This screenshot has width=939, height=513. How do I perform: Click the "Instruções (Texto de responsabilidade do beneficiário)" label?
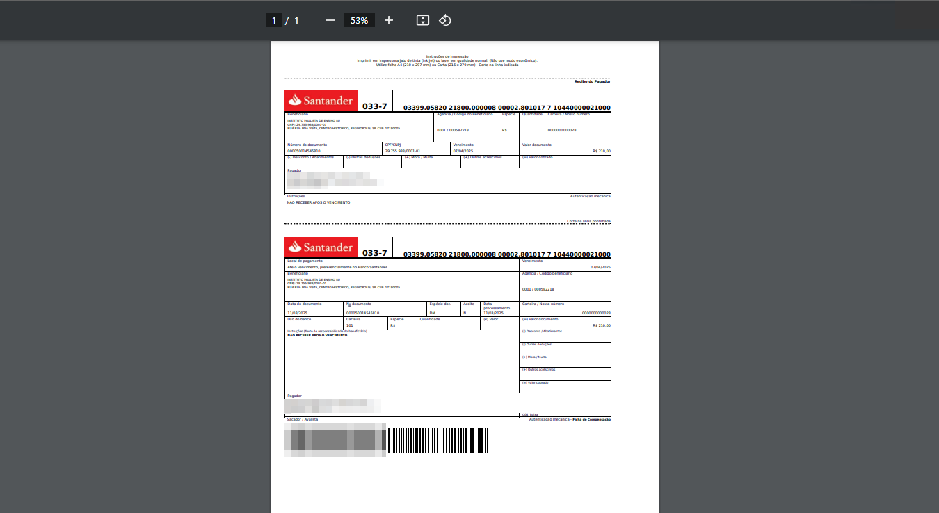pyautogui.click(x=327, y=331)
